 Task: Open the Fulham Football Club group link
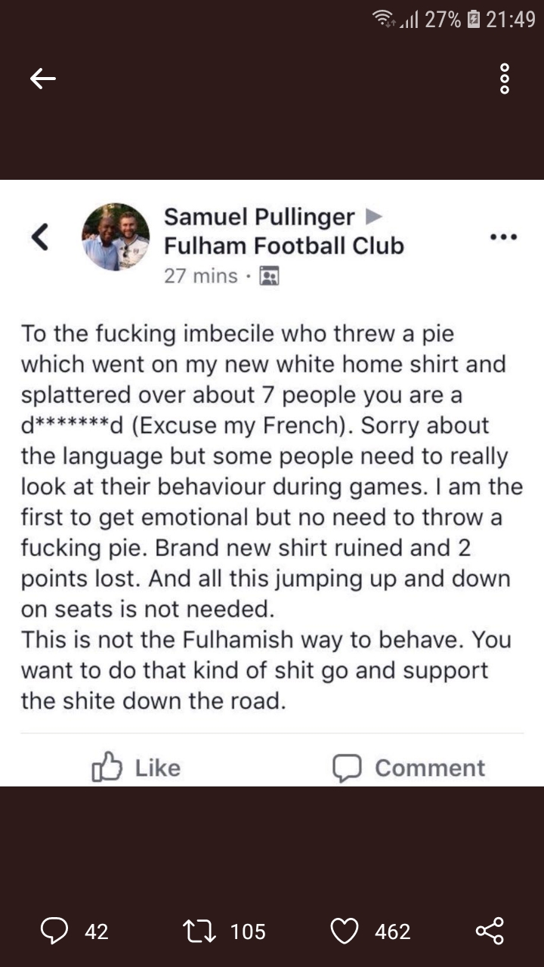point(284,246)
